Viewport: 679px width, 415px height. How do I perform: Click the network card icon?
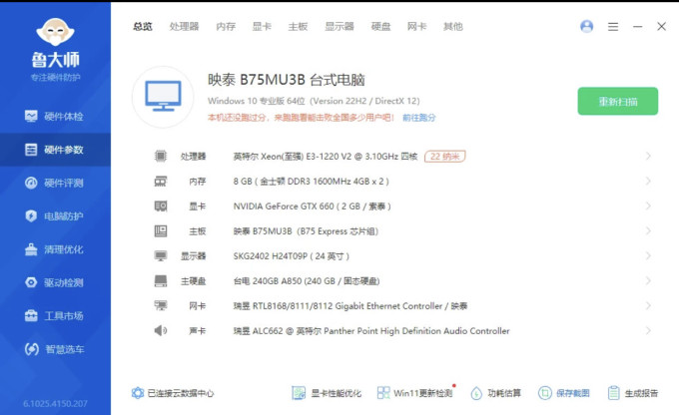pos(161,305)
